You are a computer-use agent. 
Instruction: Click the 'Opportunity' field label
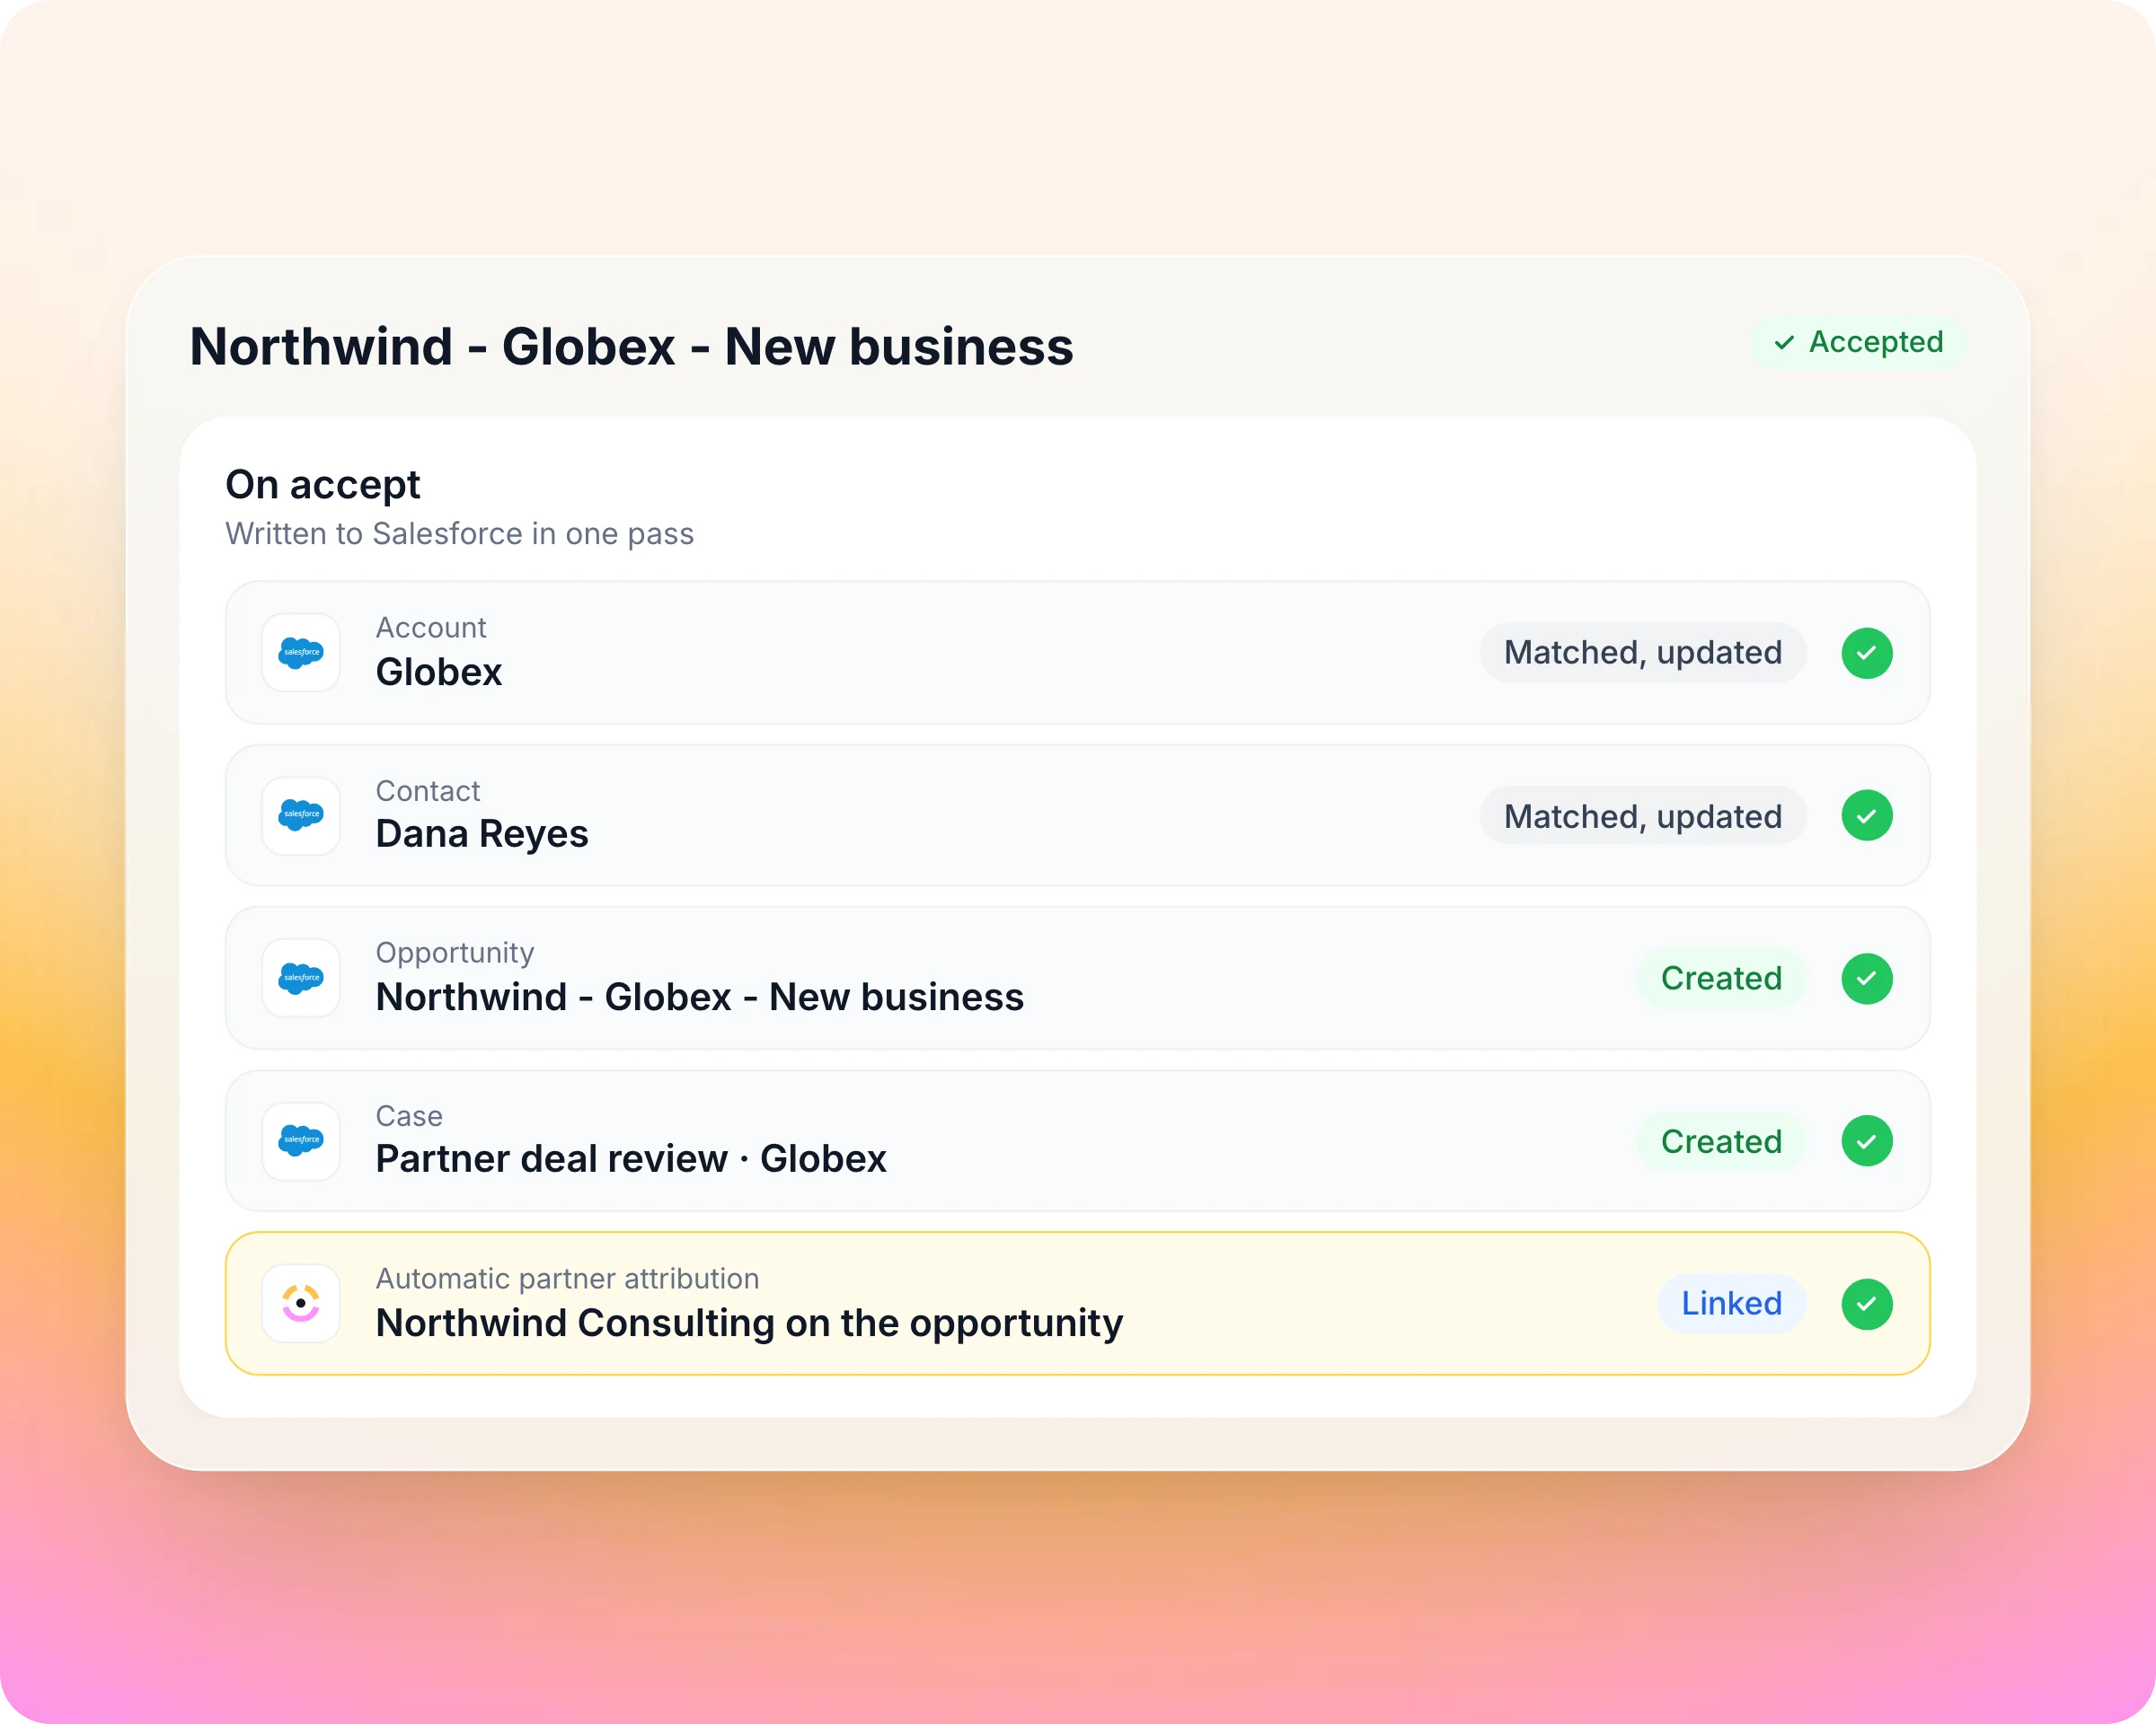pos(455,954)
